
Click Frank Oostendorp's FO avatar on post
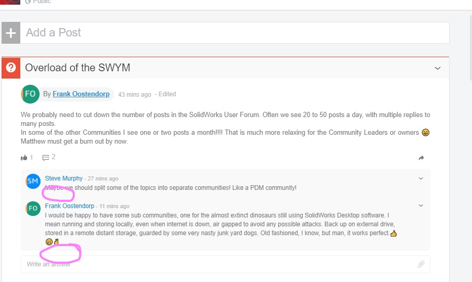[x=30, y=94]
